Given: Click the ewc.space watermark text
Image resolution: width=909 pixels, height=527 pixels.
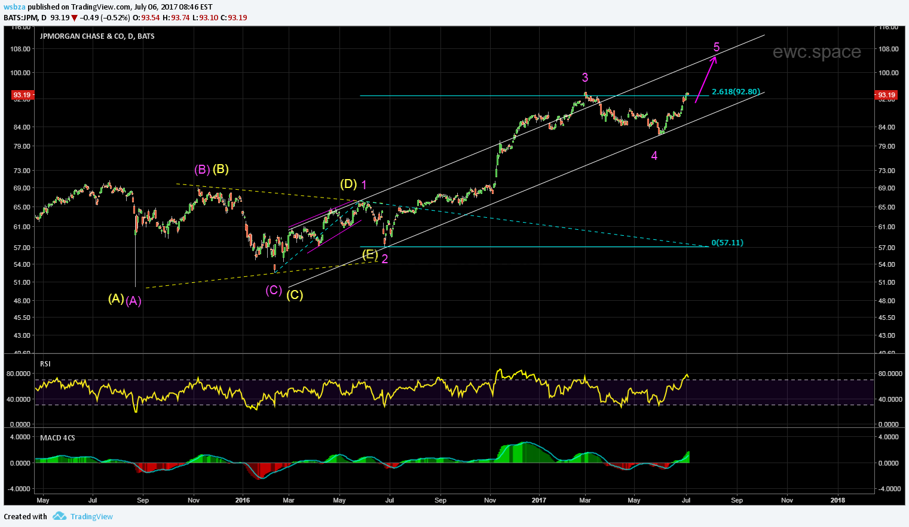Looking at the screenshot, I should point(816,53).
